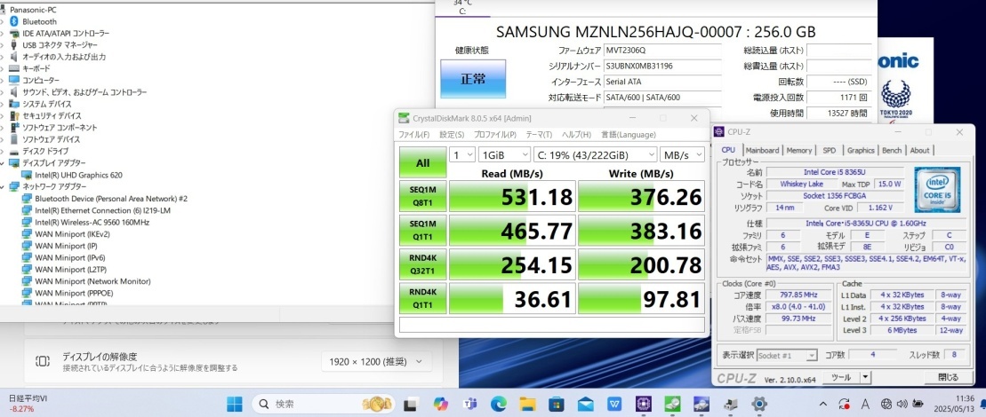Image resolution: width=986 pixels, height=417 pixels.
Task: Click the Intel Core i5 logo in CPU-Z
Action: coord(937,190)
